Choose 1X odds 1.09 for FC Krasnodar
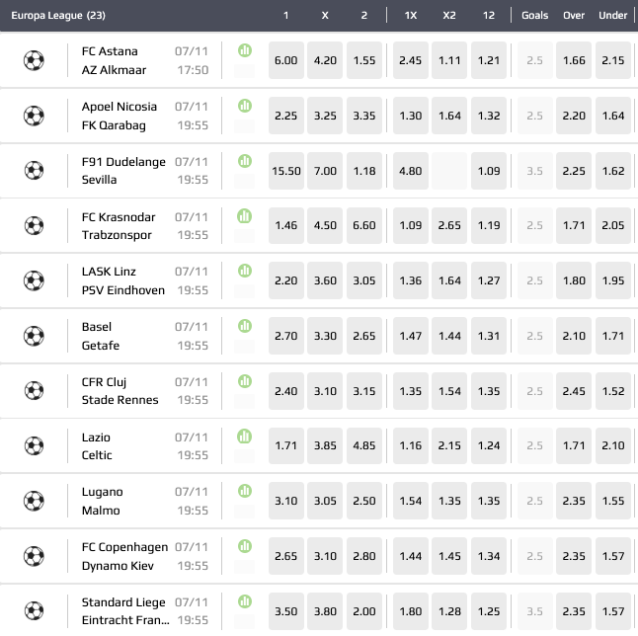 pos(410,226)
